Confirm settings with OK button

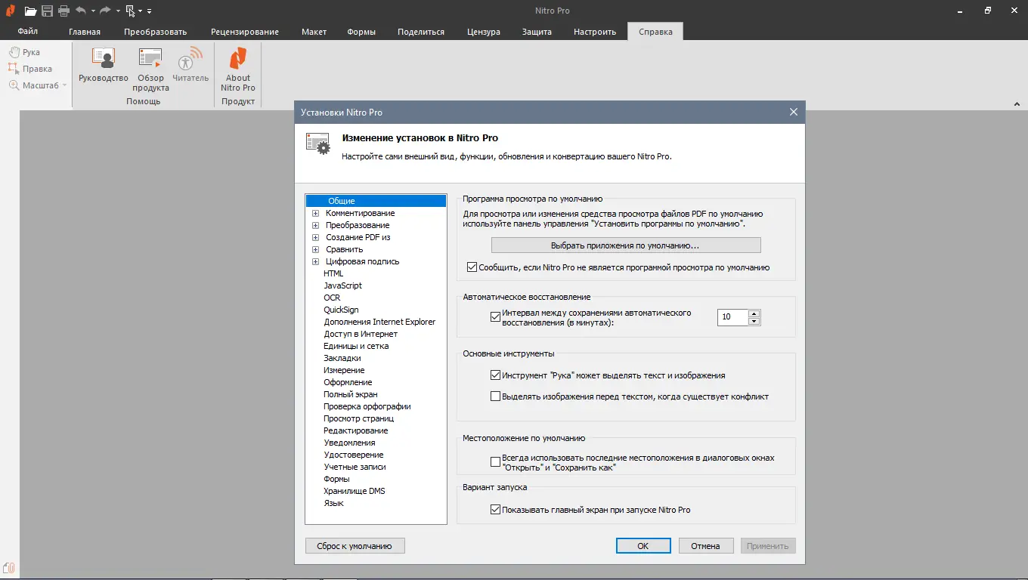pos(643,546)
